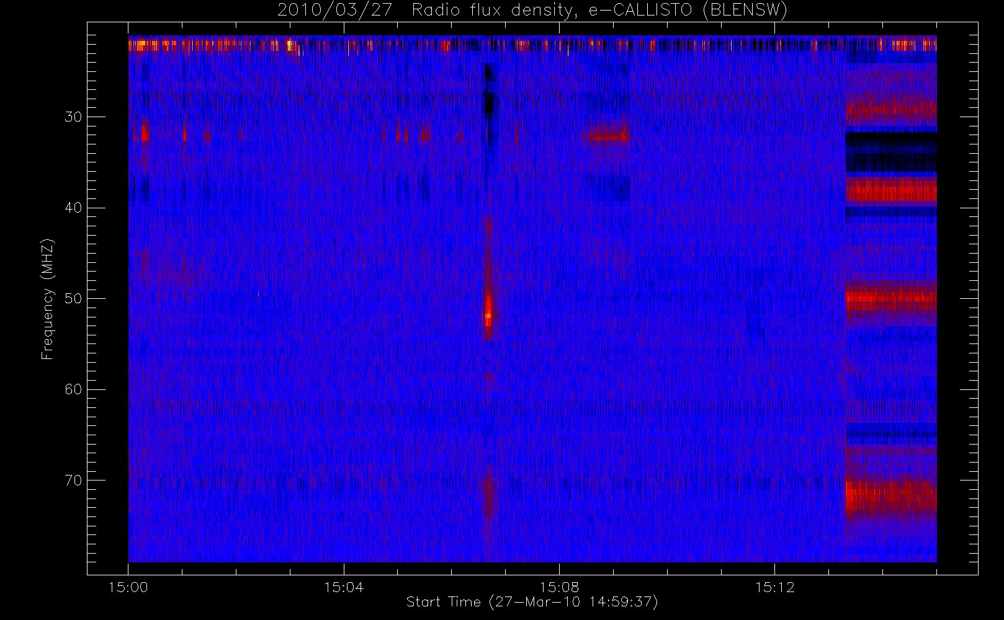Click the 15:08 time tick label

click(559, 587)
